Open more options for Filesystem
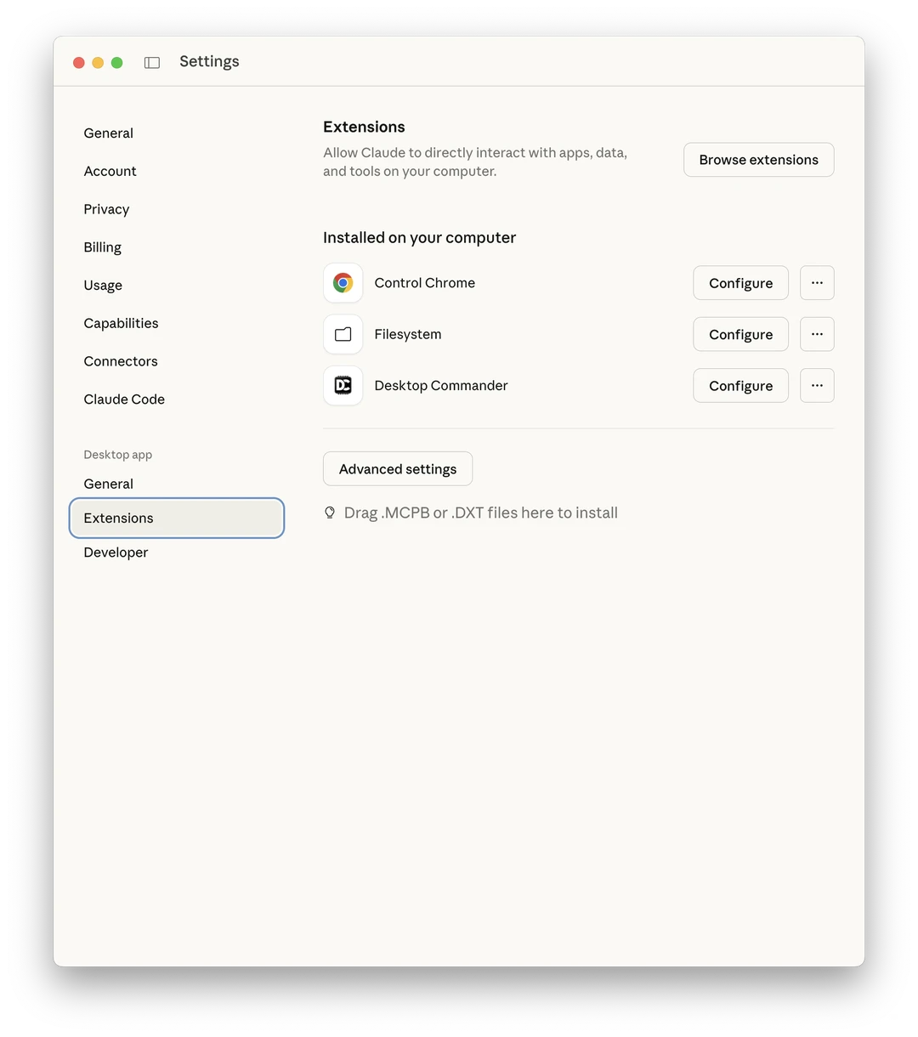The width and height of the screenshot is (918, 1037). pos(817,334)
